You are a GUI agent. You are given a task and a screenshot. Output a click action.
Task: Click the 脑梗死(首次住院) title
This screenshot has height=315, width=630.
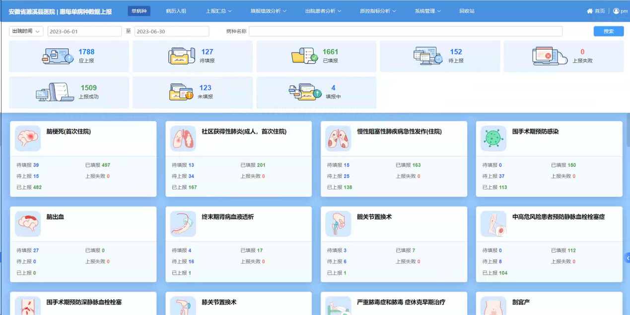pos(69,132)
